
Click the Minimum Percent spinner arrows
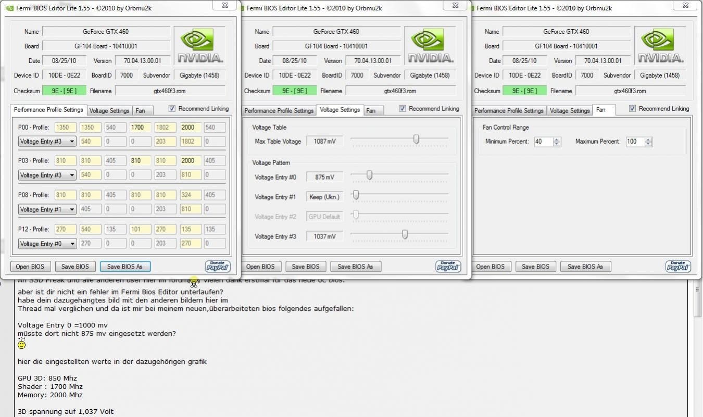click(557, 142)
